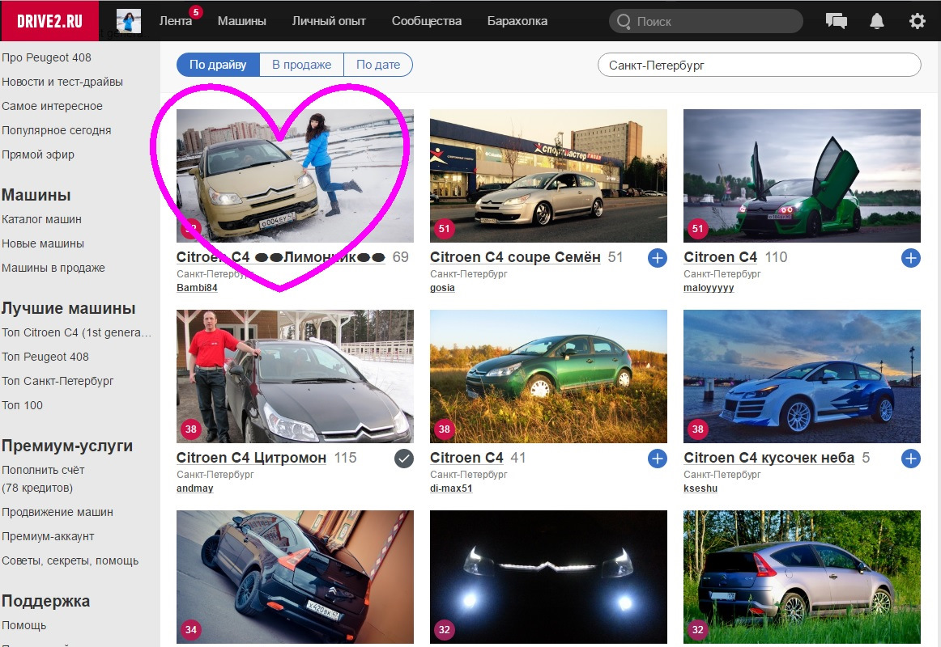The width and height of the screenshot is (941, 647).
Task: Open the Лента menu with 5 notifications
Action: click(176, 21)
